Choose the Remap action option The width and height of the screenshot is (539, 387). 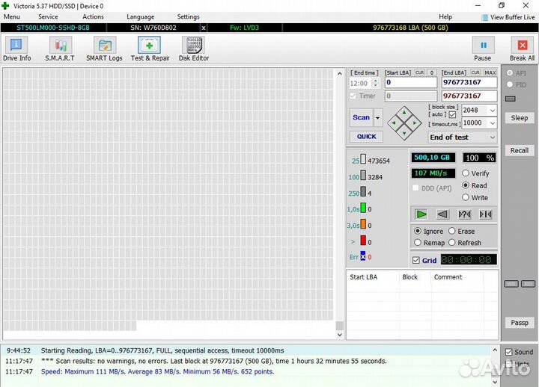418,243
